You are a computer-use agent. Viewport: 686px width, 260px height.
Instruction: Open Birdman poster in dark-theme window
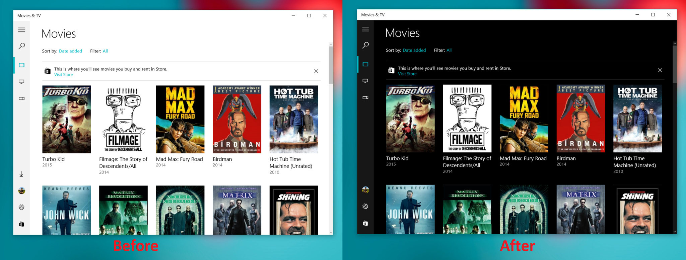581,119
